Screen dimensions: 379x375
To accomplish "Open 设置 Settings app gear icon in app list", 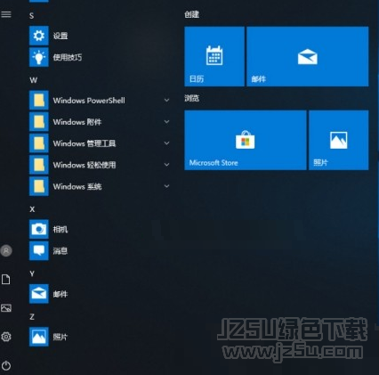I will coord(39,36).
